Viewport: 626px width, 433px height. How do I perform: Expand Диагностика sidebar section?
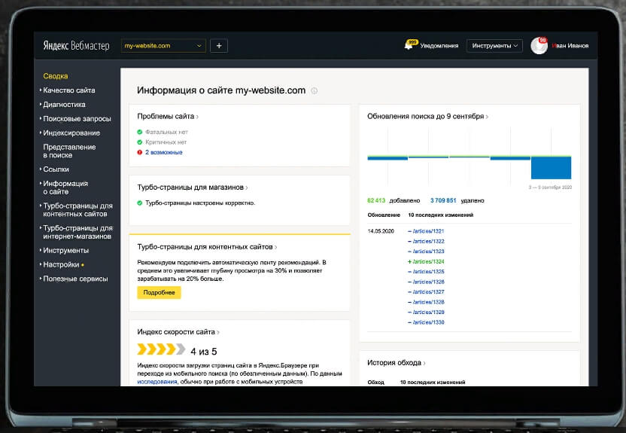(x=64, y=104)
